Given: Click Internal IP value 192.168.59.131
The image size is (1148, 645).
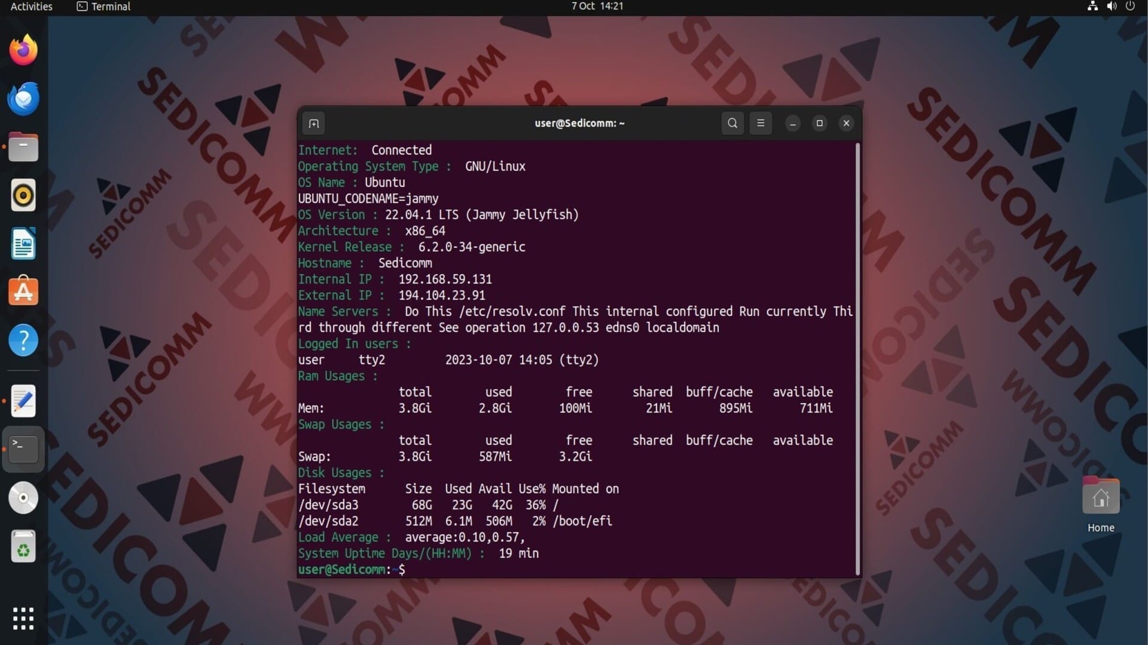Looking at the screenshot, I should click(445, 279).
